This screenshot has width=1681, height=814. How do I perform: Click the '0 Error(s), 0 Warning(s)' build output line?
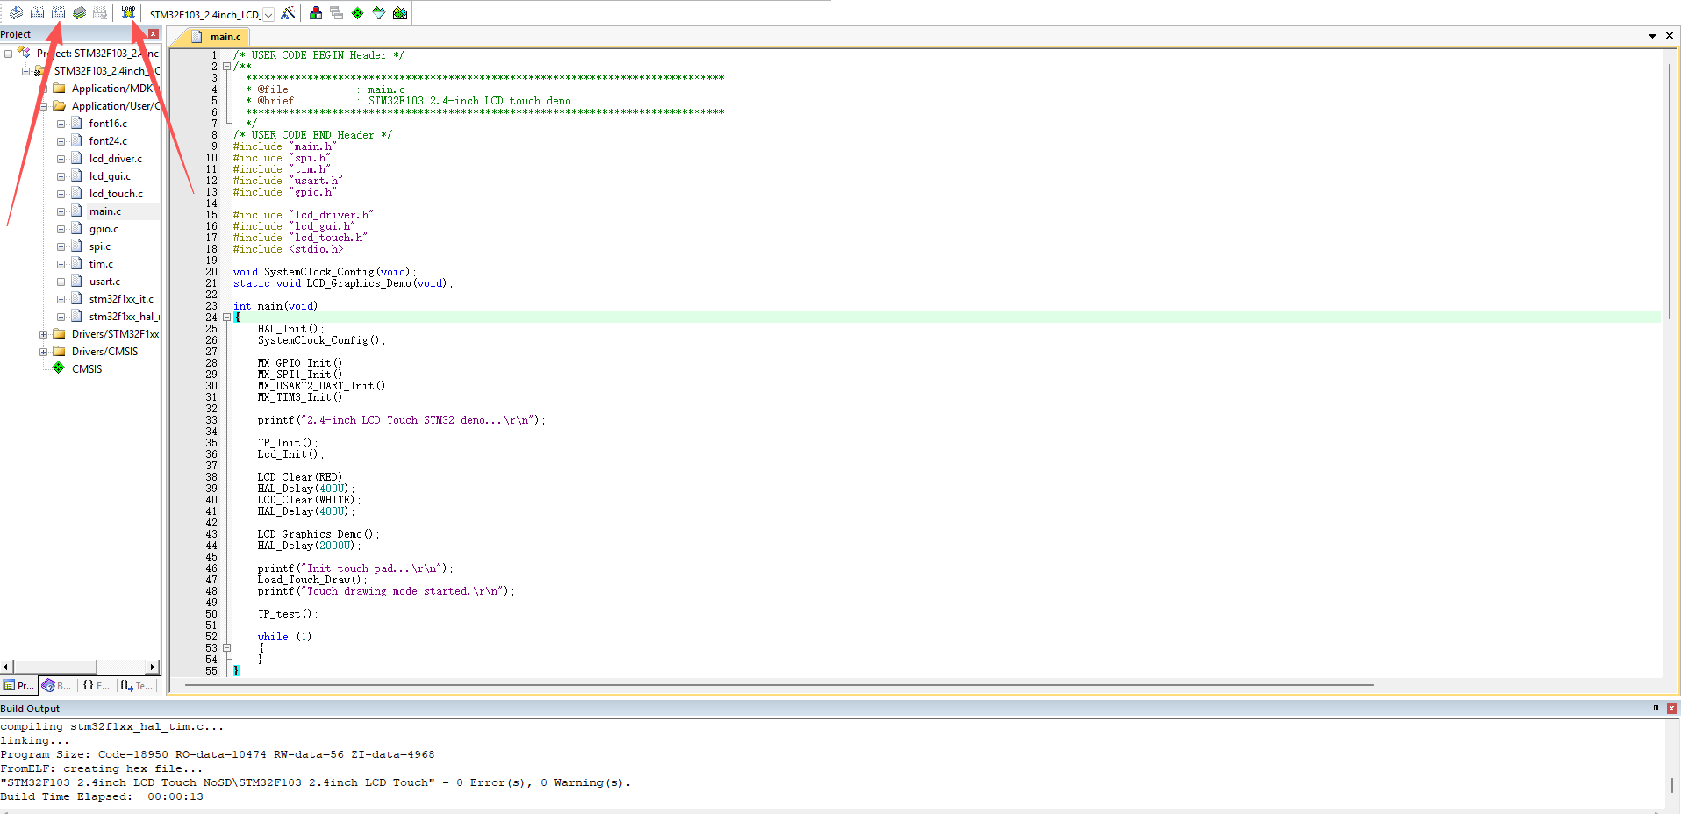pyautogui.click(x=315, y=782)
